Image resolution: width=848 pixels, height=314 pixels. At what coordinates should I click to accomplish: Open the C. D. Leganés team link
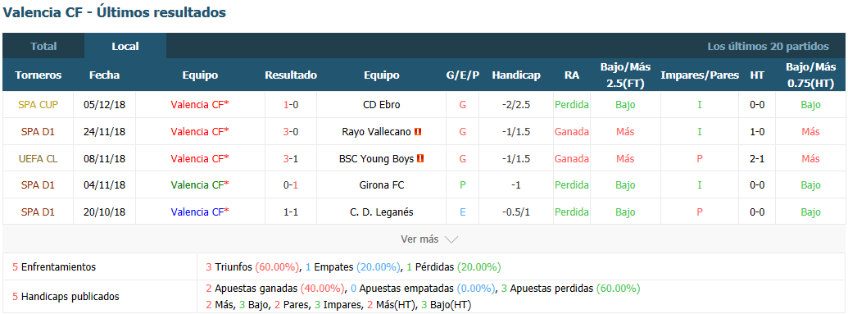[x=382, y=212]
